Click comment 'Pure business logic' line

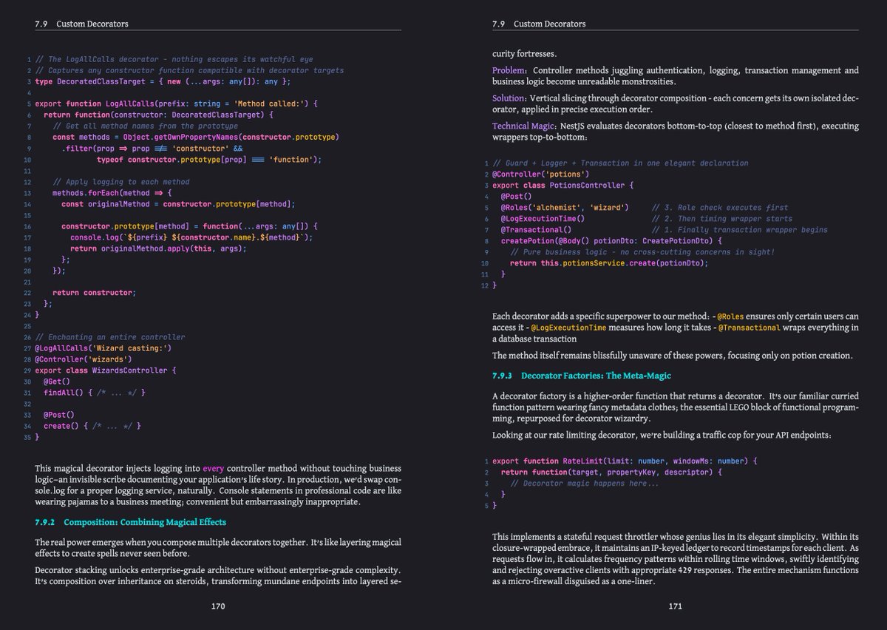click(x=642, y=251)
